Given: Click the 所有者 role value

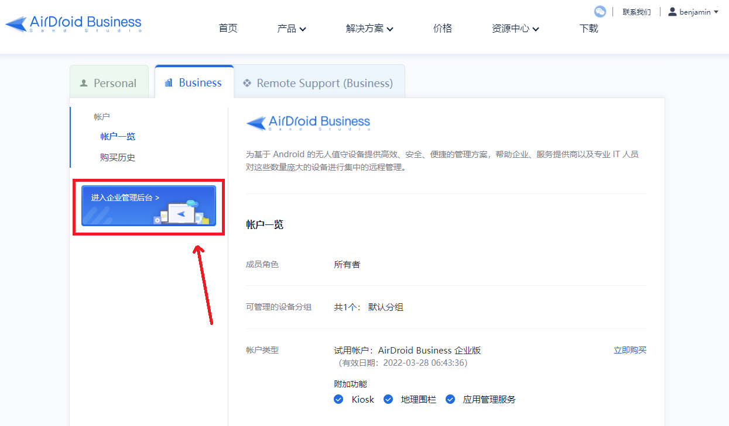Looking at the screenshot, I should tap(347, 265).
